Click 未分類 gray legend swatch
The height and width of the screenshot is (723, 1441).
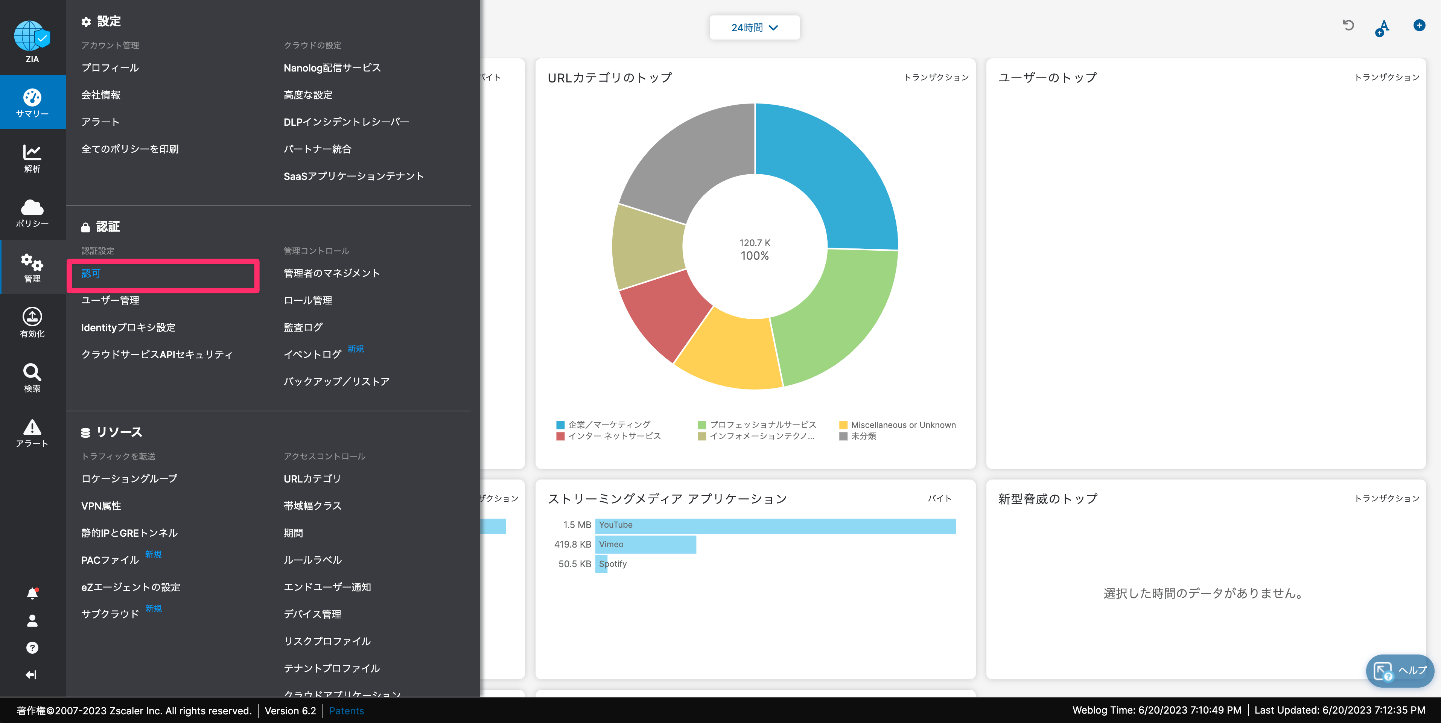point(843,437)
